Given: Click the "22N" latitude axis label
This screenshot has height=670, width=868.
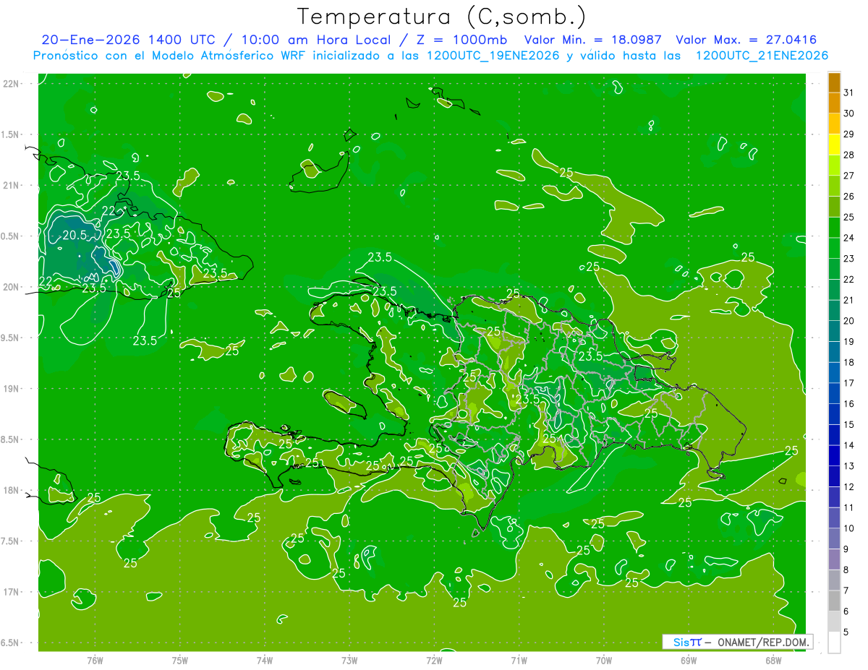Looking at the screenshot, I should point(11,84).
